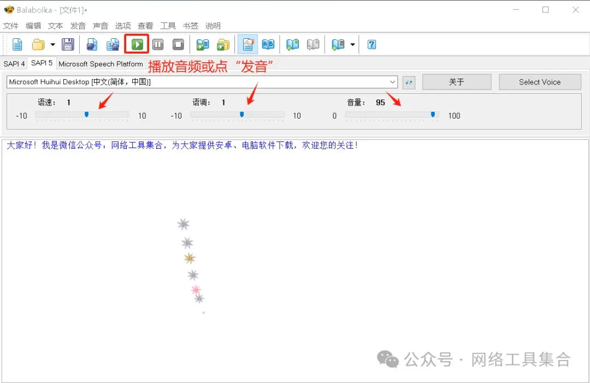Image resolution: width=590 pixels, height=383 pixels.
Task: Save the document with the floppy disk icon
Action: point(68,44)
